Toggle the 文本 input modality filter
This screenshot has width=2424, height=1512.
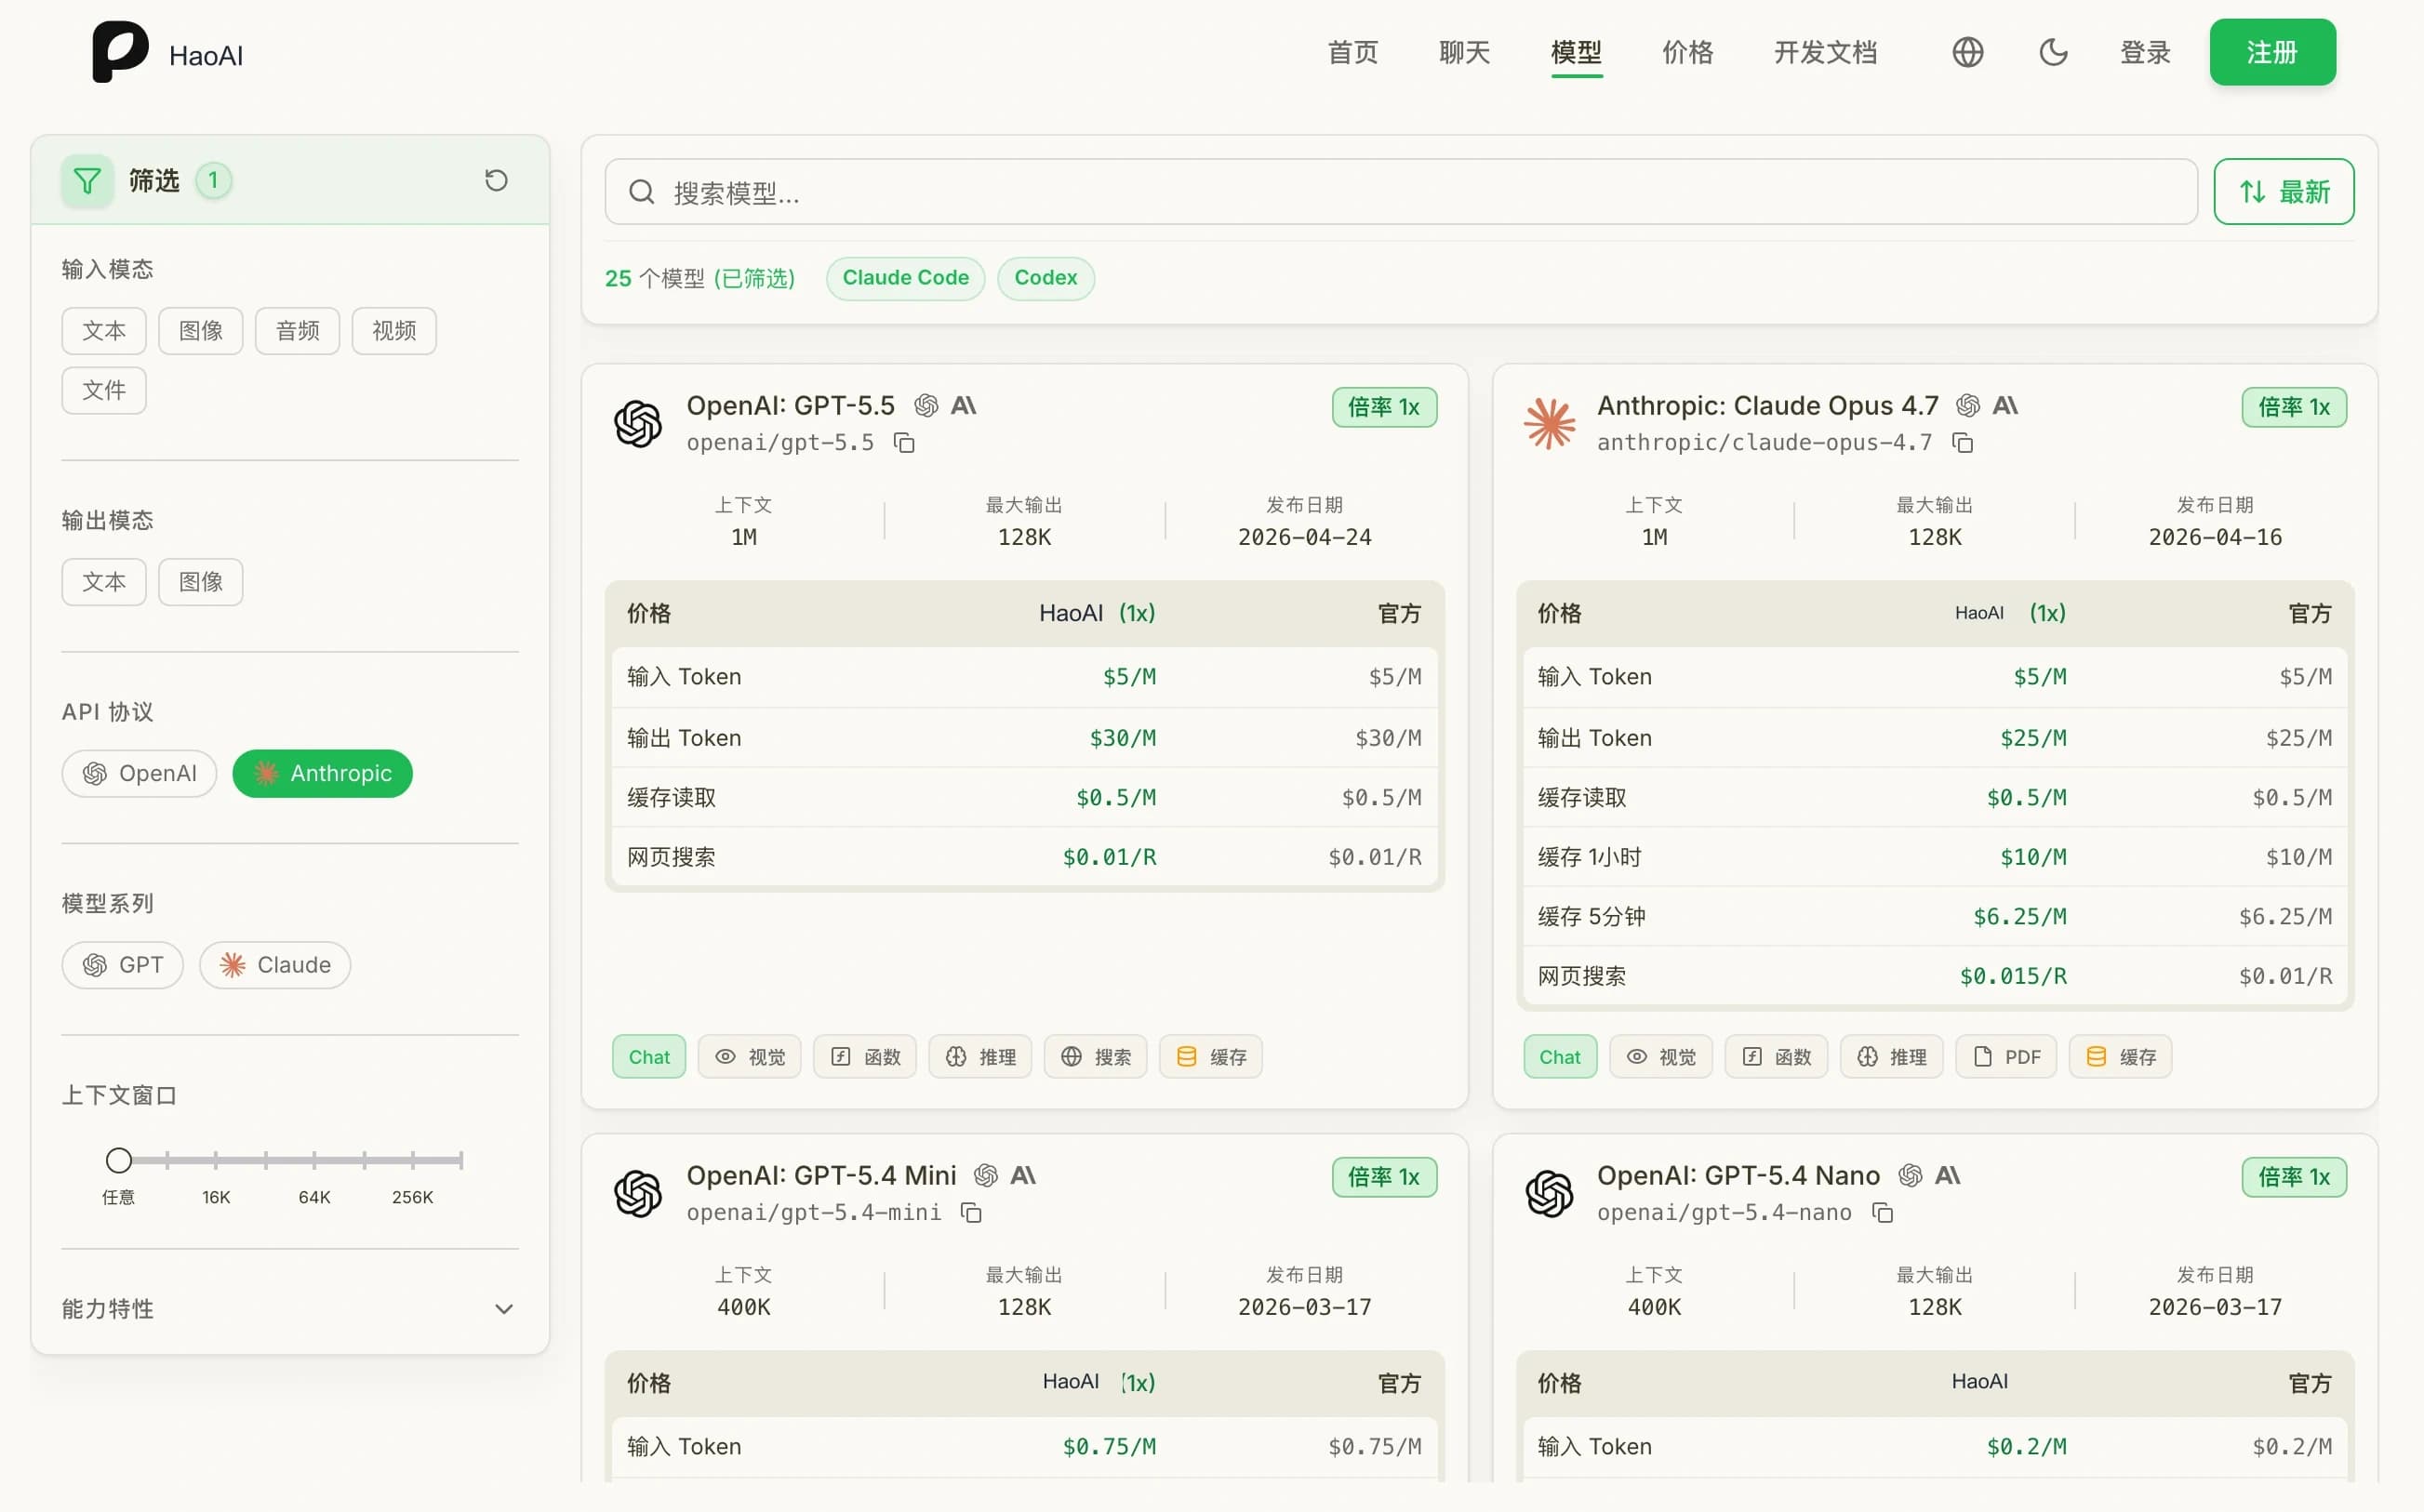(x=104, y=331)
